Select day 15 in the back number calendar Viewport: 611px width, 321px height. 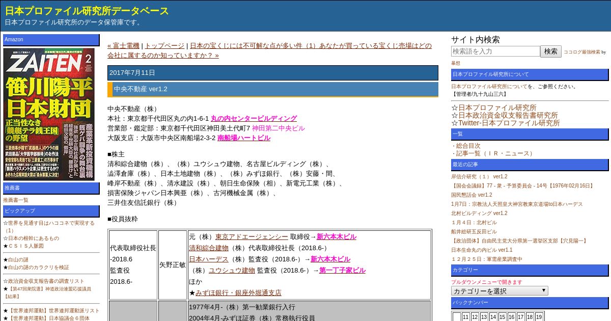pyautogui.click(x=502, y=317)
